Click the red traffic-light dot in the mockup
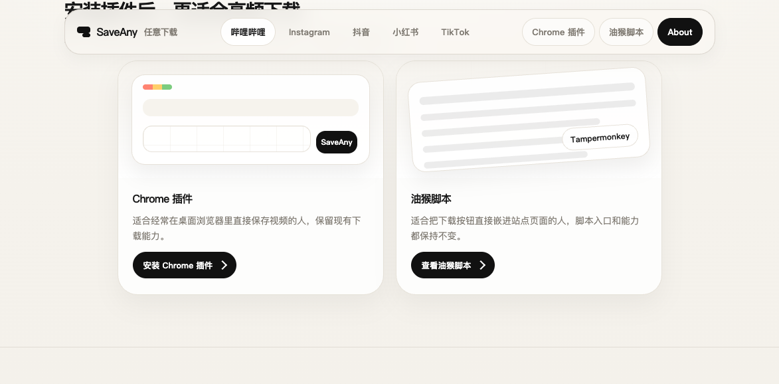The height and width of the screenshot is (384, 779). (147, 86)
